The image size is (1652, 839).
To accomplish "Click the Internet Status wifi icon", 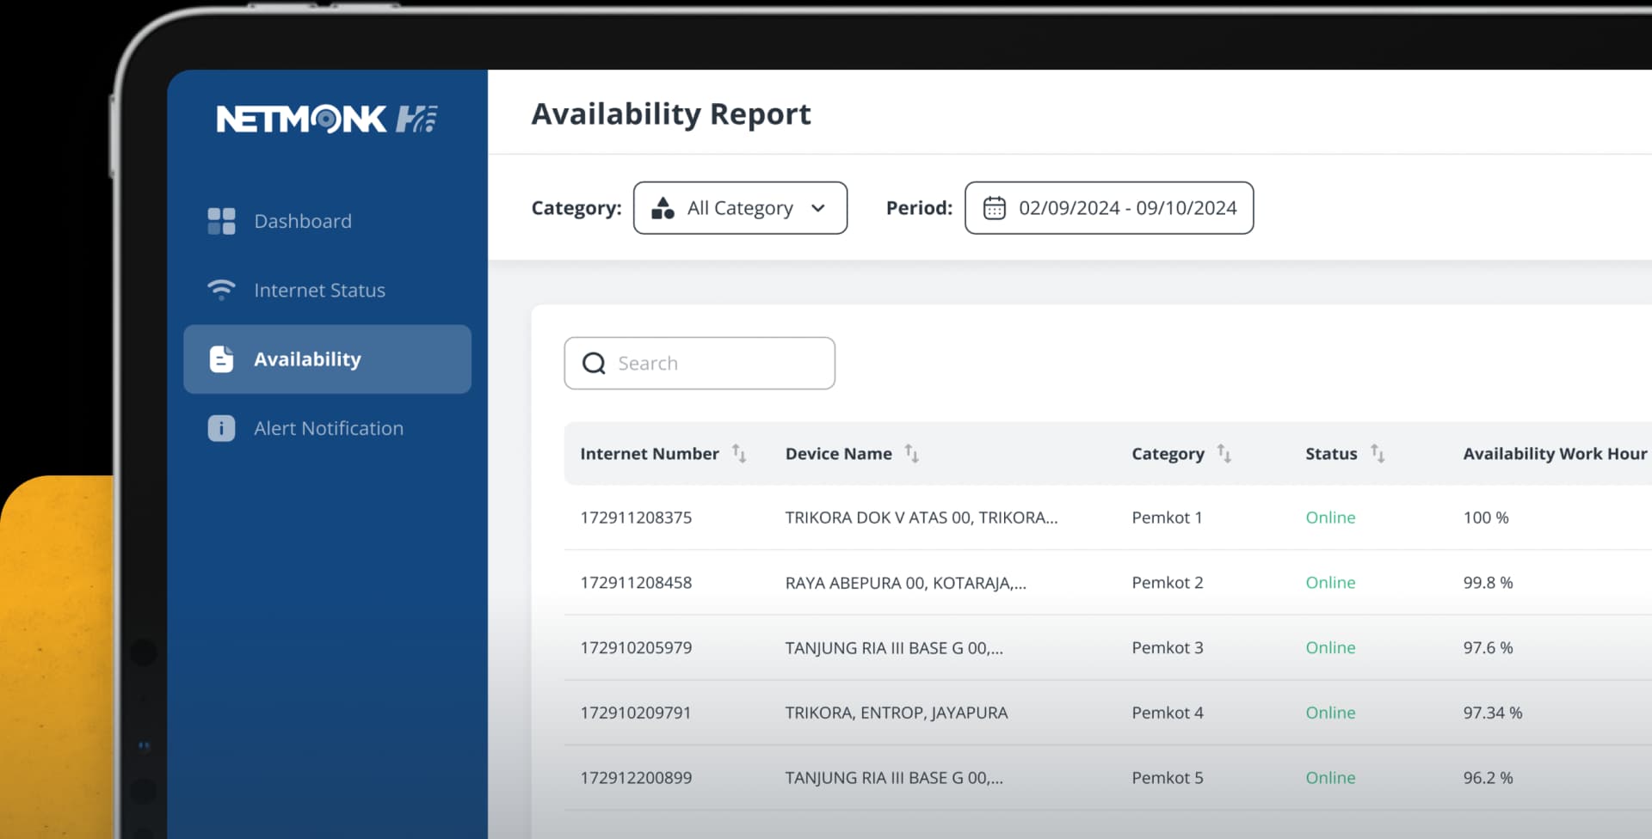I will click(x=221, y=290).
